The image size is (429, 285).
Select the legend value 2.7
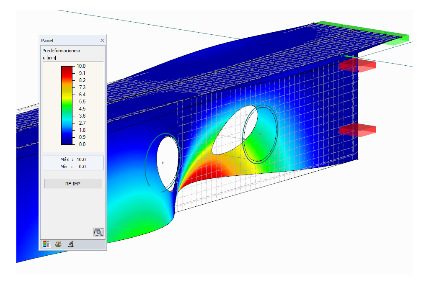click(82, 123)
